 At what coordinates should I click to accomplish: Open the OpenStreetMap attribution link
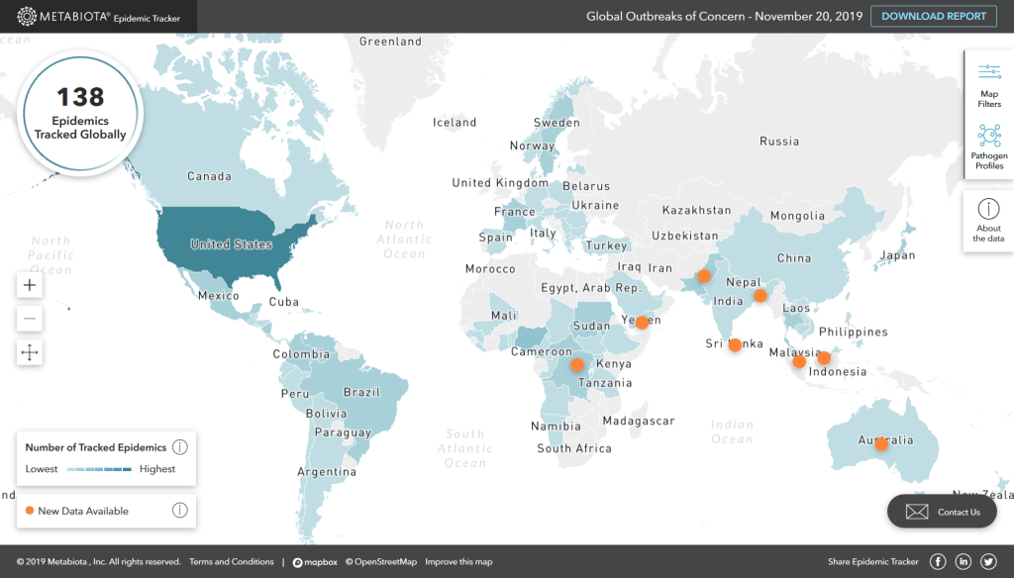pyautogui.click(x=381, y=562)
